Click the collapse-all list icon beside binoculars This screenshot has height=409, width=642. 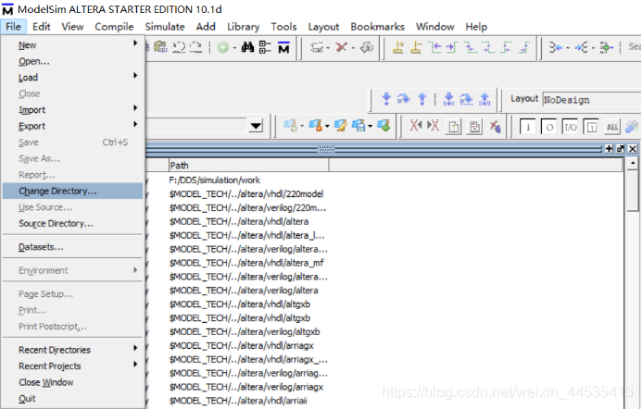(x=265, y=47)
